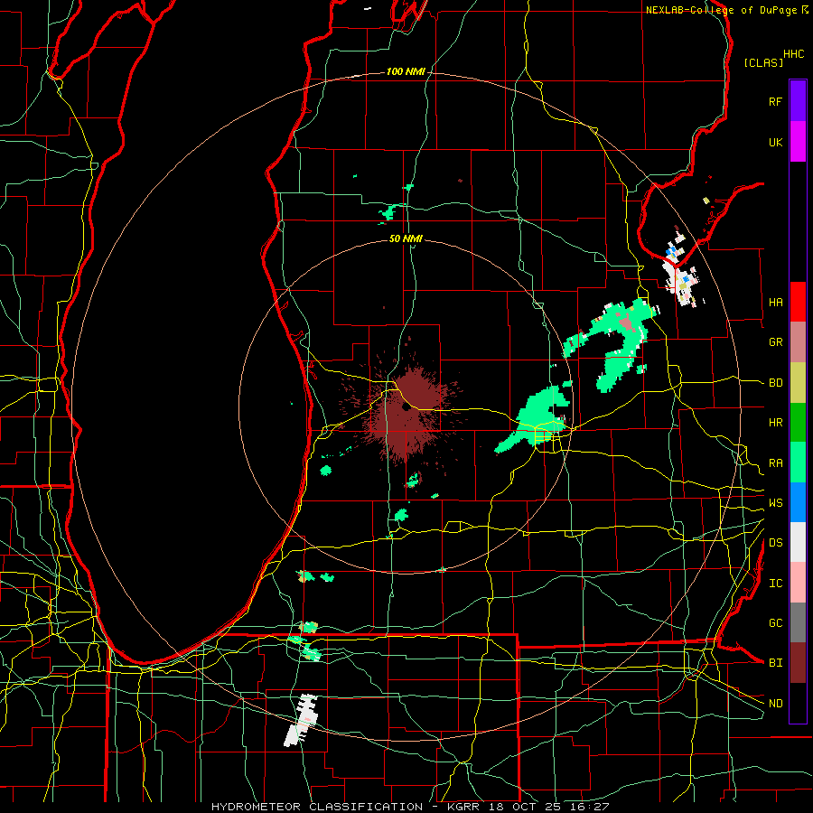Select the dark green HR legend swatch
The width and height of the screenshot is (813, 813).
pyautogui.click(x=798, y=423)
